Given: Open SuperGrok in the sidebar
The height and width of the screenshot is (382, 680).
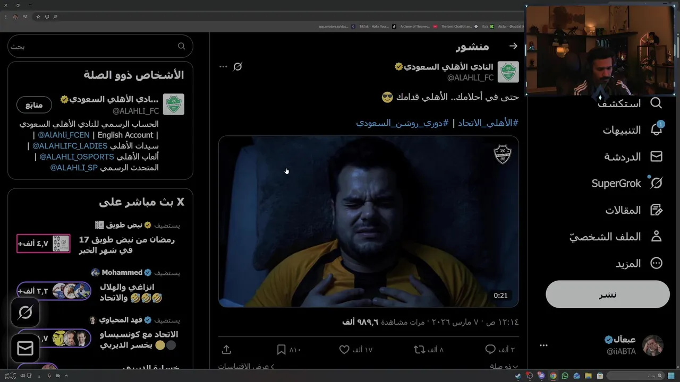Looking at the screenshot, I should click(x=627, y=183).
